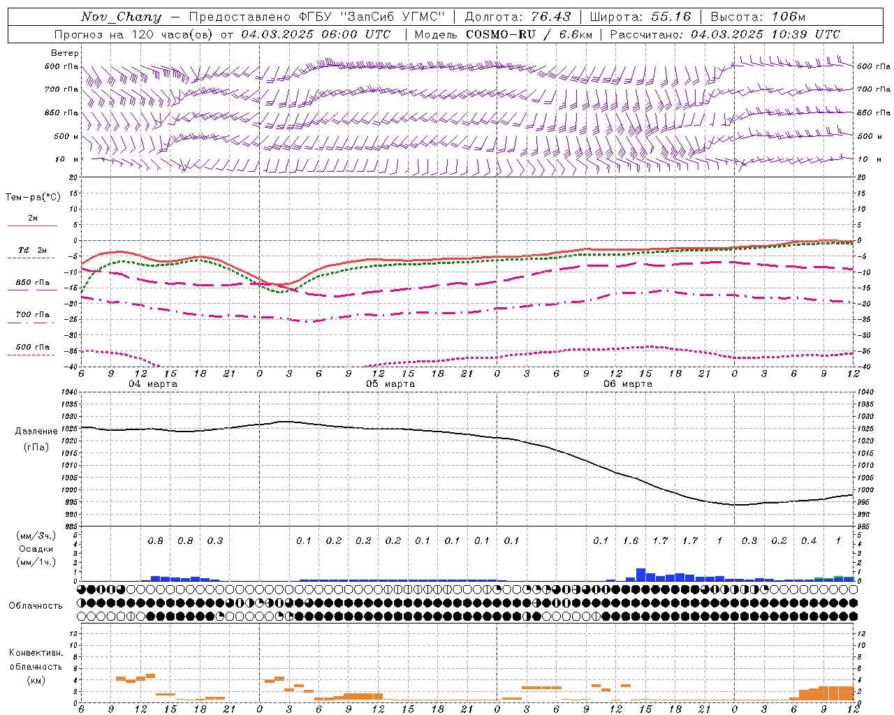Click the 'Тем-ра(°C)' temperature panel label
Screen dimensions: 894x715
pyautogui.click(x=33, y=198)
